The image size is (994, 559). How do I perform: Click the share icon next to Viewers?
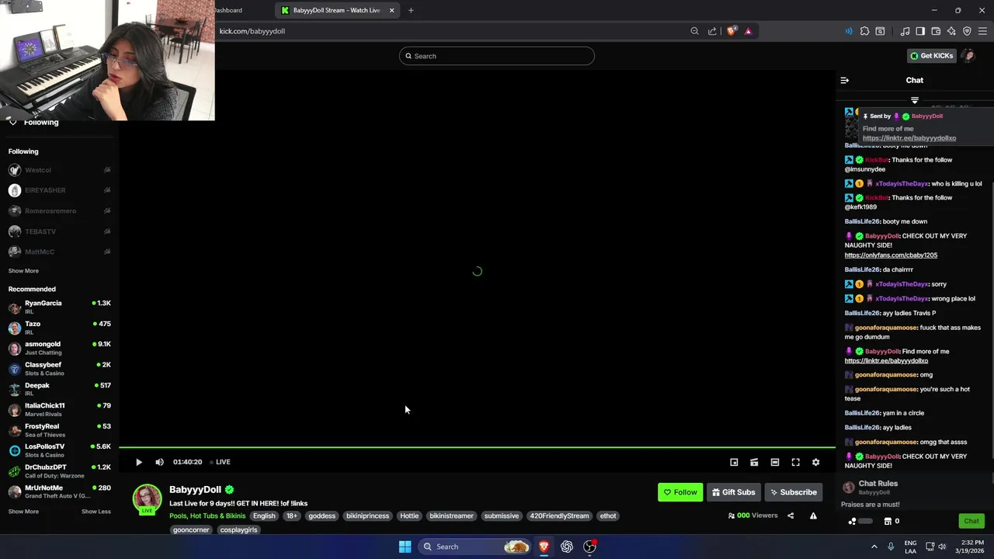pyautogui.click(x=791, y=516)
